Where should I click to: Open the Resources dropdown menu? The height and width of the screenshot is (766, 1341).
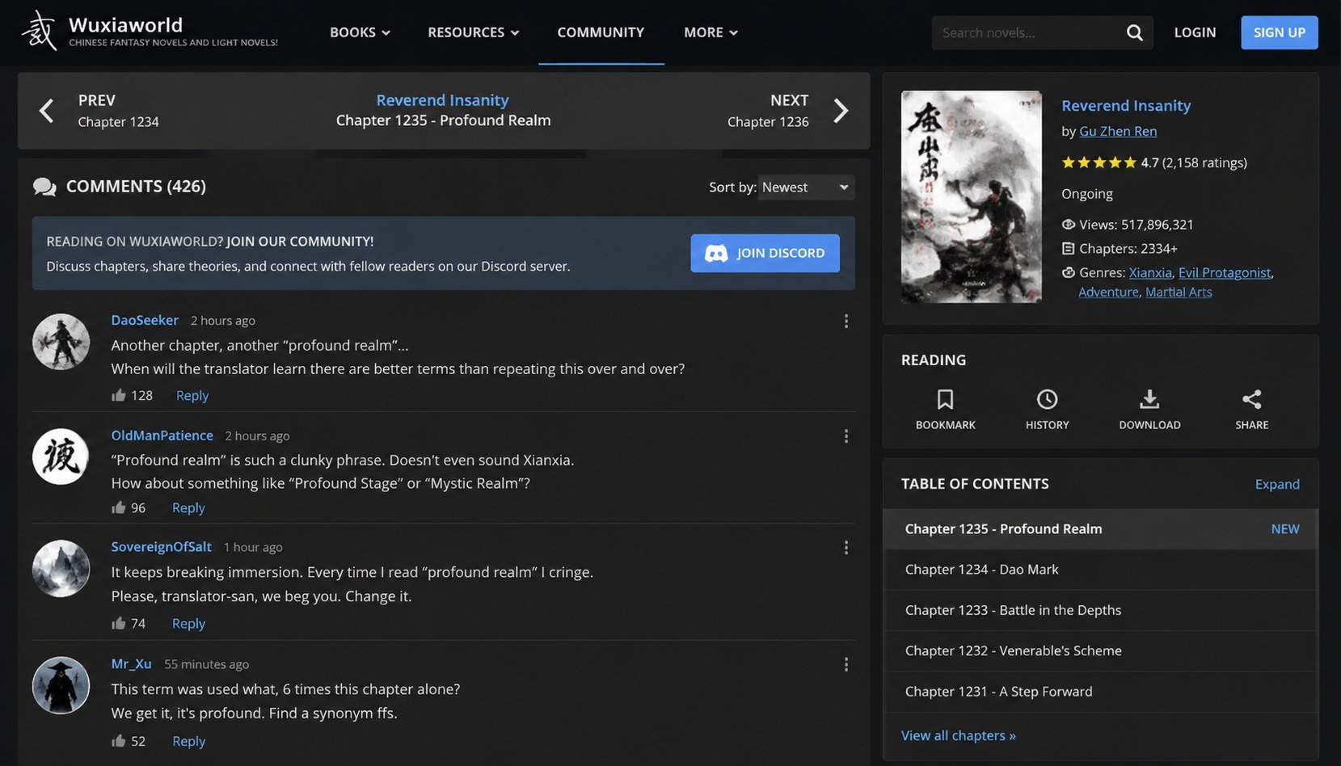pyautogui.click(x=473, y=32)
